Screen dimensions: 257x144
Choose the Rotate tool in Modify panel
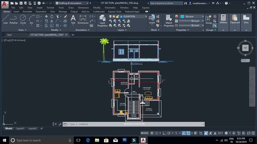52,16
